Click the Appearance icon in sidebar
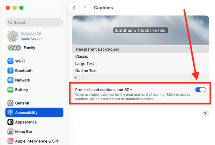The image size is (215, 145). point(10,122)
